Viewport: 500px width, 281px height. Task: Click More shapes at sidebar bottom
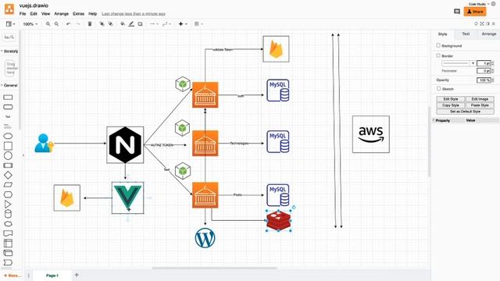pos(12,276)
